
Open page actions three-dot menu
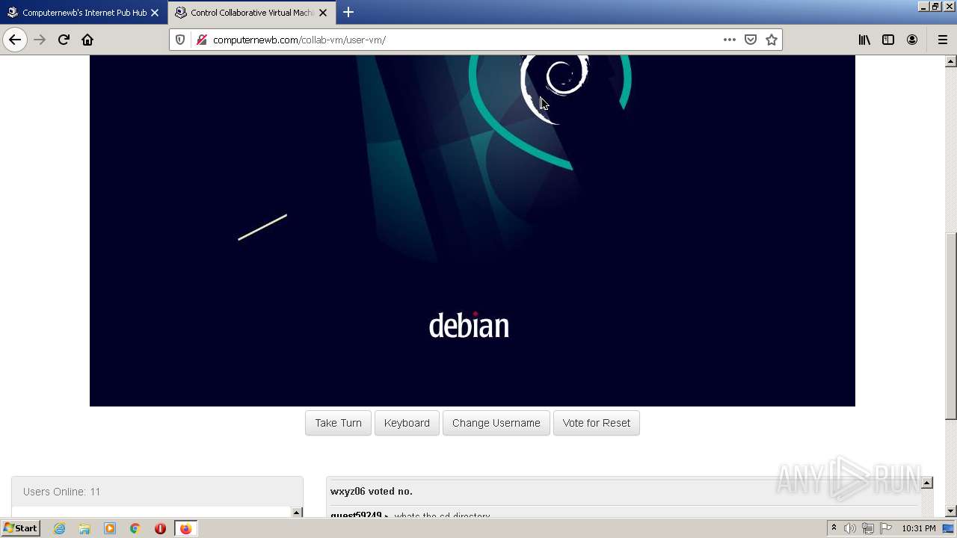tap(729, 40)
